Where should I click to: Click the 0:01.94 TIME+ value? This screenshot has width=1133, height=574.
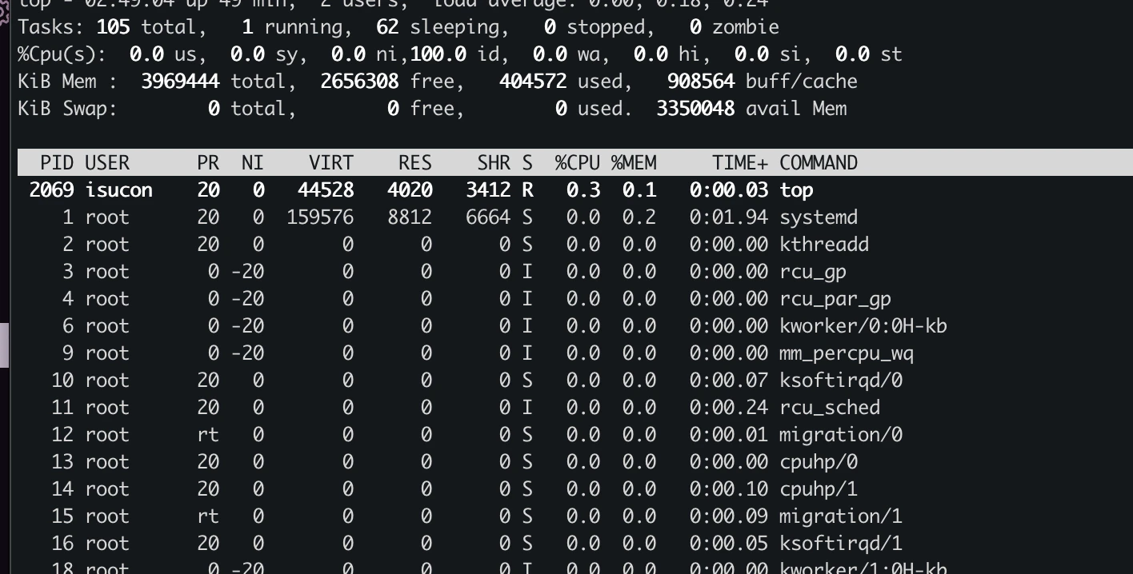pos(729,217)
